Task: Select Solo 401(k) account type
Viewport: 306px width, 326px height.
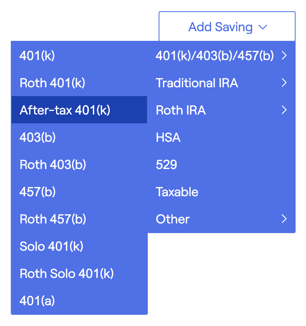Action: pos(79,246)
